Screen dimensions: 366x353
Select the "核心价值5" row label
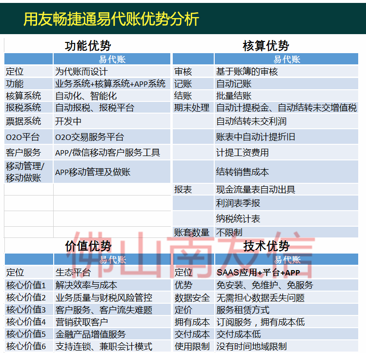29,334
